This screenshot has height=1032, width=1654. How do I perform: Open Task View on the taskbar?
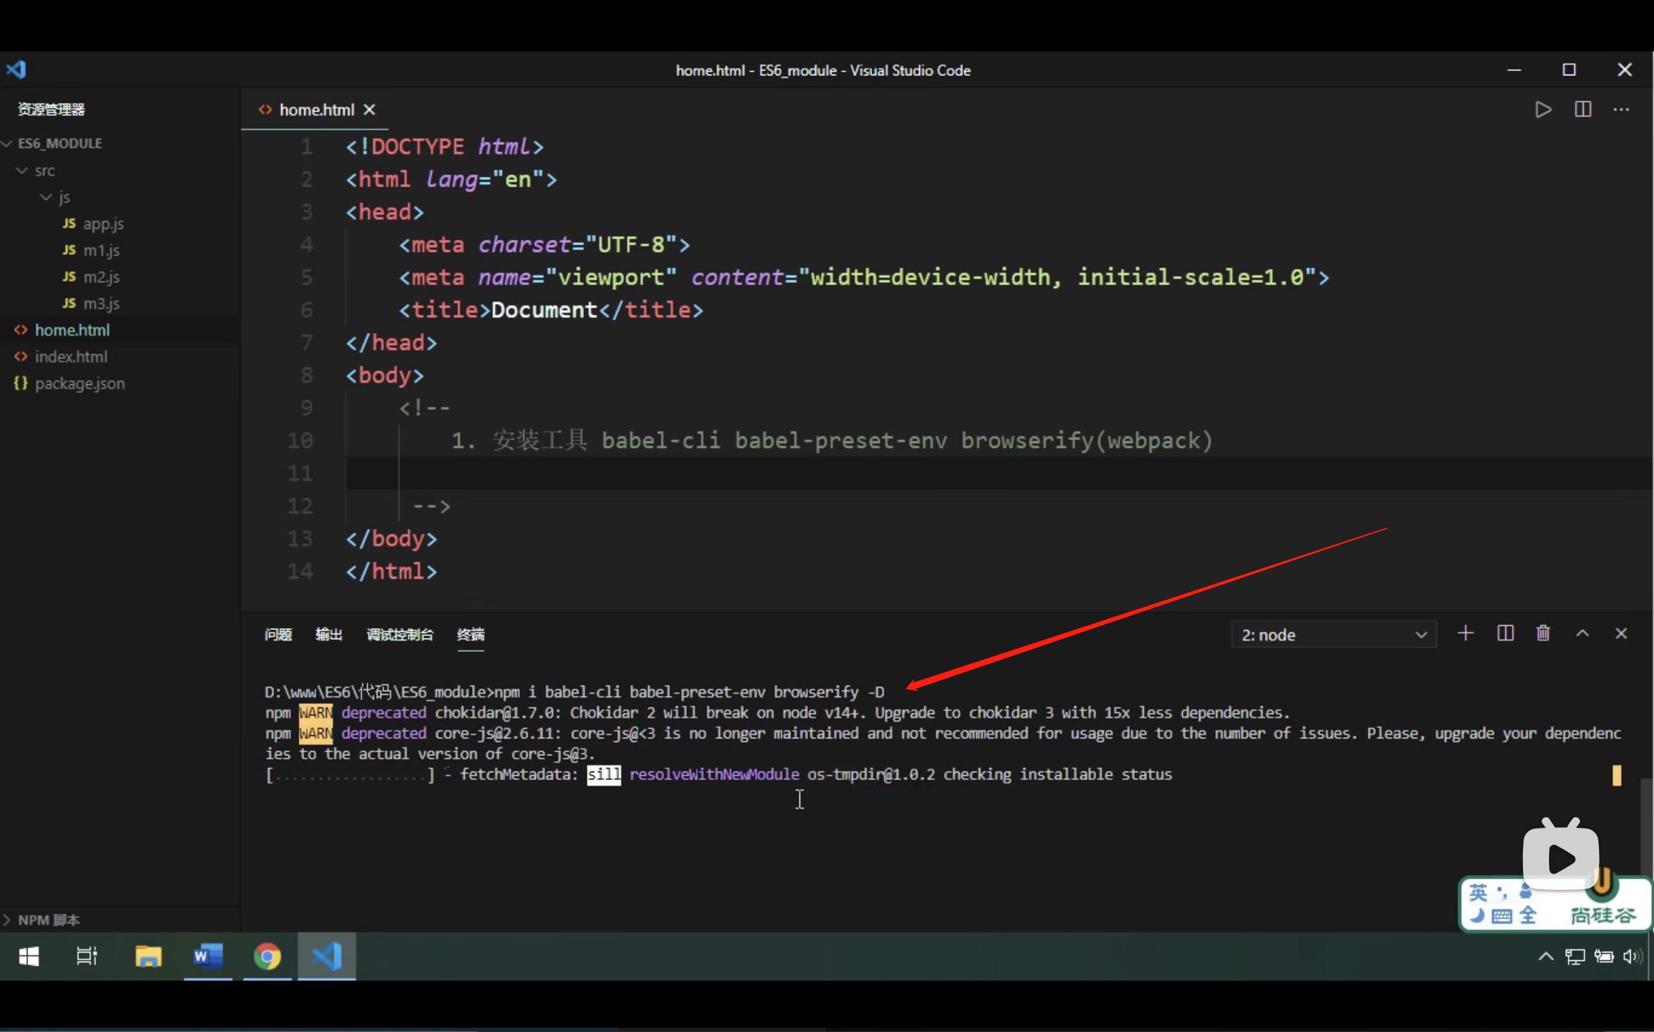87,956
